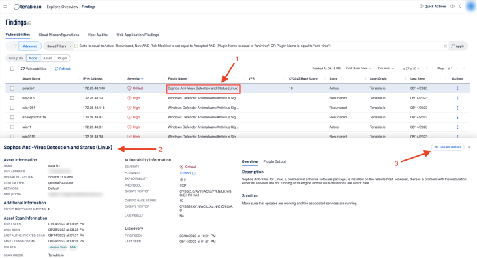
Task: Jump to the first page arrow
Action: (427, 69)
